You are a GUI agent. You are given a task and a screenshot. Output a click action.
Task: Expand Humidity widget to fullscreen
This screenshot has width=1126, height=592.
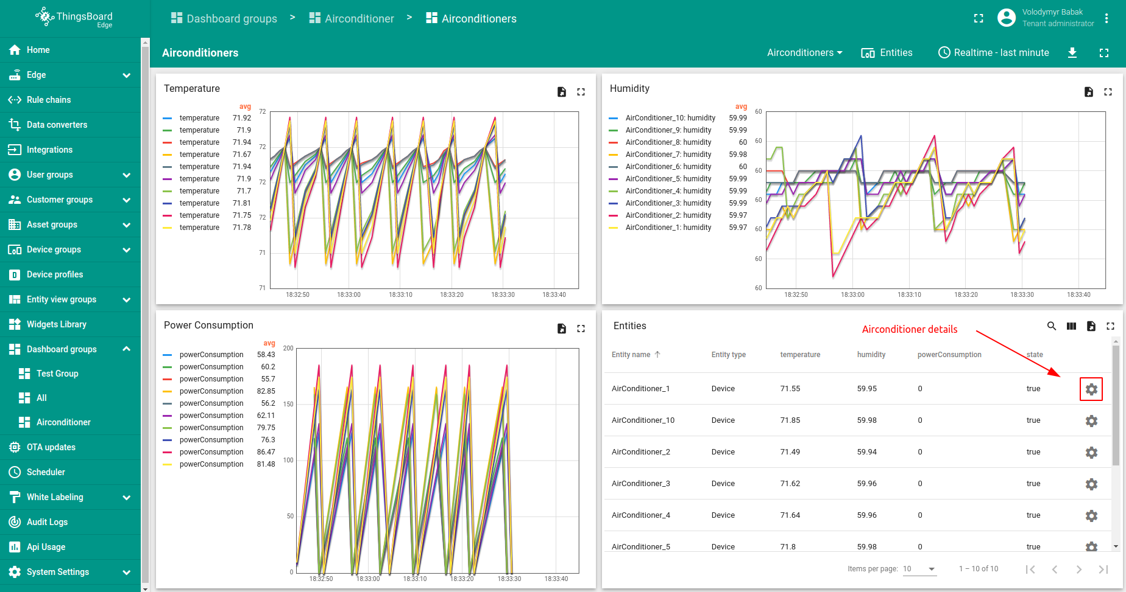point(1108,92)
